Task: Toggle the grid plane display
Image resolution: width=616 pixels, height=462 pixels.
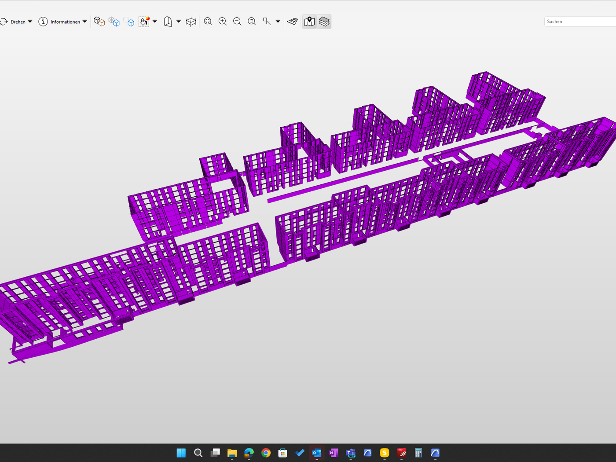Action: [x=293, y=22]
